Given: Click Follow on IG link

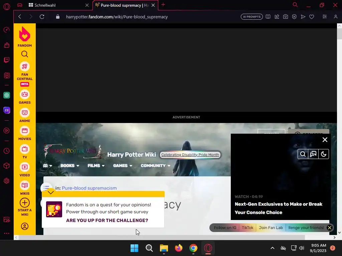Looking at the screenshot, I should [x=225, y=228].
